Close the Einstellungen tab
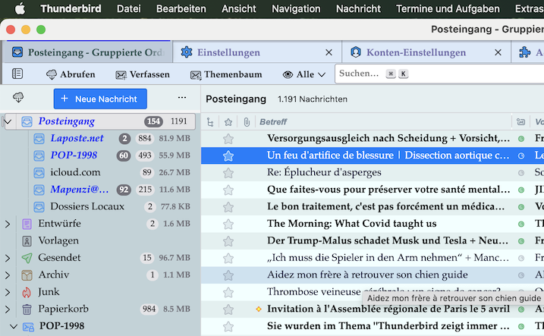544x336 pixels. [x=329, y=52]
